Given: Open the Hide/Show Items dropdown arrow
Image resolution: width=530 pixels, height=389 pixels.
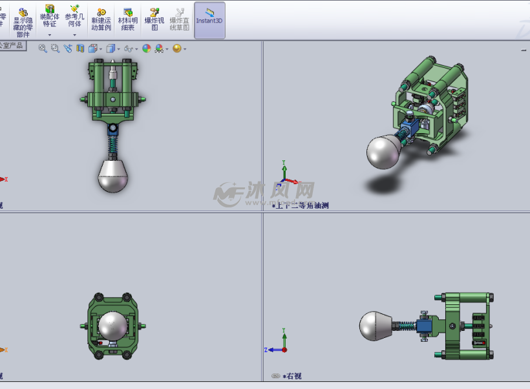Looking at the screenshot, I should tap(136, 49).
